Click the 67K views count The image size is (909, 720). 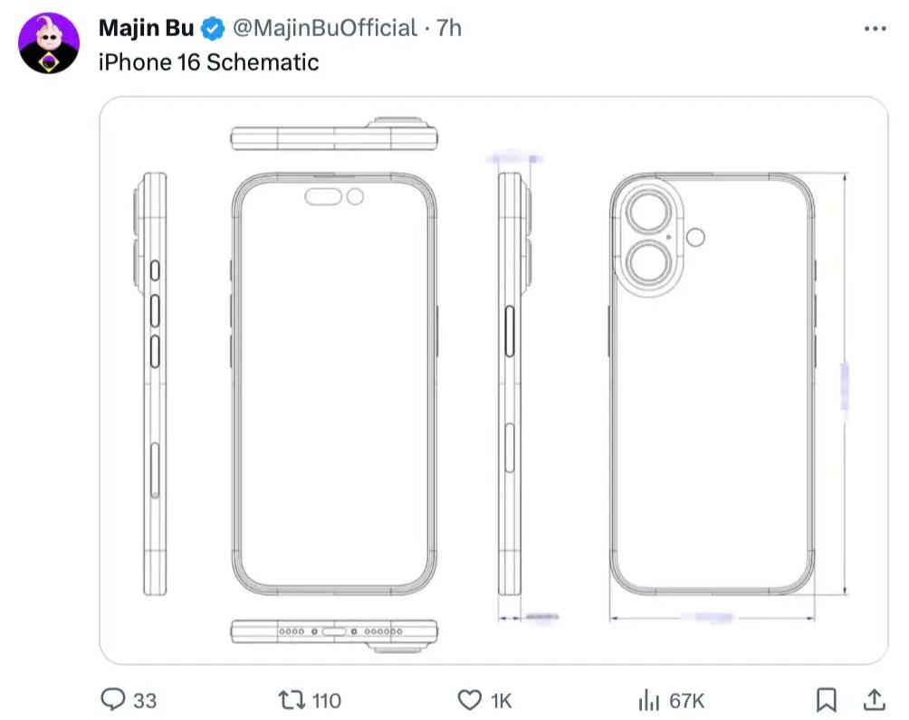tap(687, 700)
